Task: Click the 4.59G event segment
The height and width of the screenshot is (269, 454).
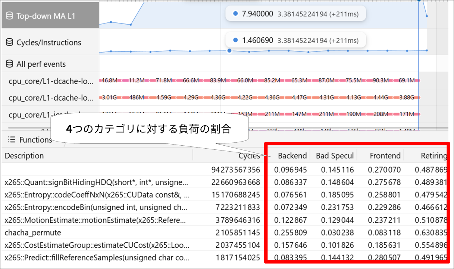Action: (163, 97)
